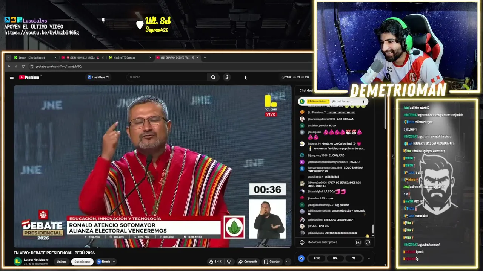Expand vidIQ stats bar chevron
483x271 pixels.
(x=369, y=259)
